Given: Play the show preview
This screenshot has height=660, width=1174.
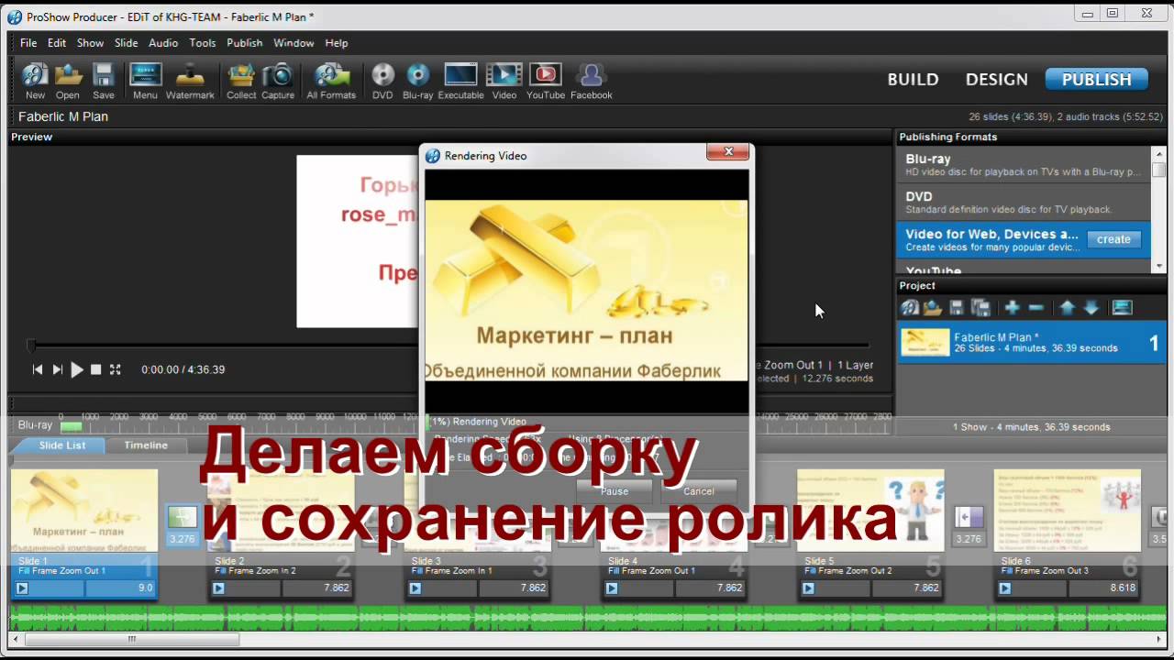Looking at the screenshot, I should point(77,369).
